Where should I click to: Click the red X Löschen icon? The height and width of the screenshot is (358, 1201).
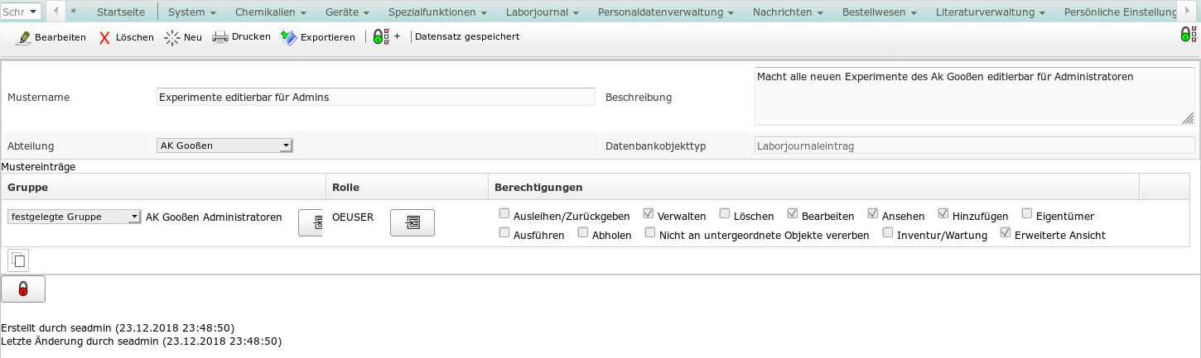point(105,37)
